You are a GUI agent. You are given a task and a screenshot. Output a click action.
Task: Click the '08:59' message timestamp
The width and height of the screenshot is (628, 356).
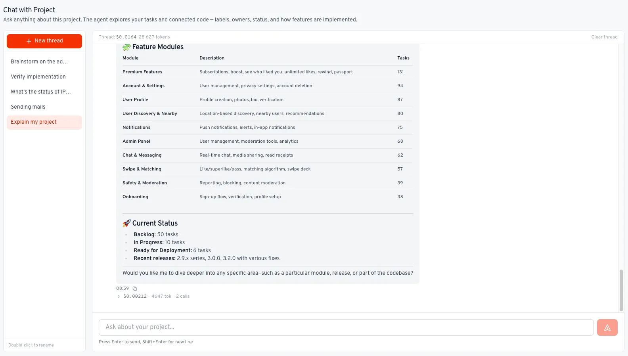click(123, 289)
